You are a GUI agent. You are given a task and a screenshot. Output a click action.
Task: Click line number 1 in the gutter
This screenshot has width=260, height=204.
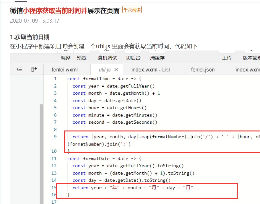tap(55, 79)
